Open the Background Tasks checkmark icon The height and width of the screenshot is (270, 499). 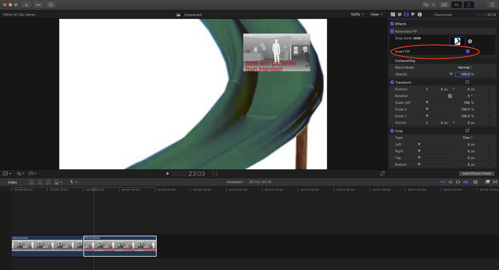click(x=51, y=5)
